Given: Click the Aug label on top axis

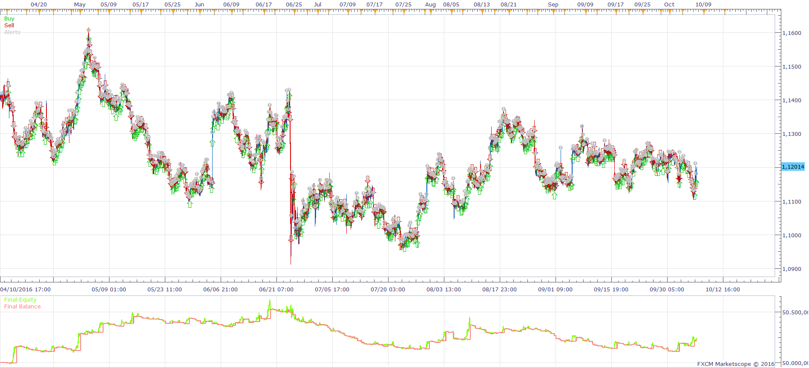Looking at the screenshot, I should click(431, 5).
